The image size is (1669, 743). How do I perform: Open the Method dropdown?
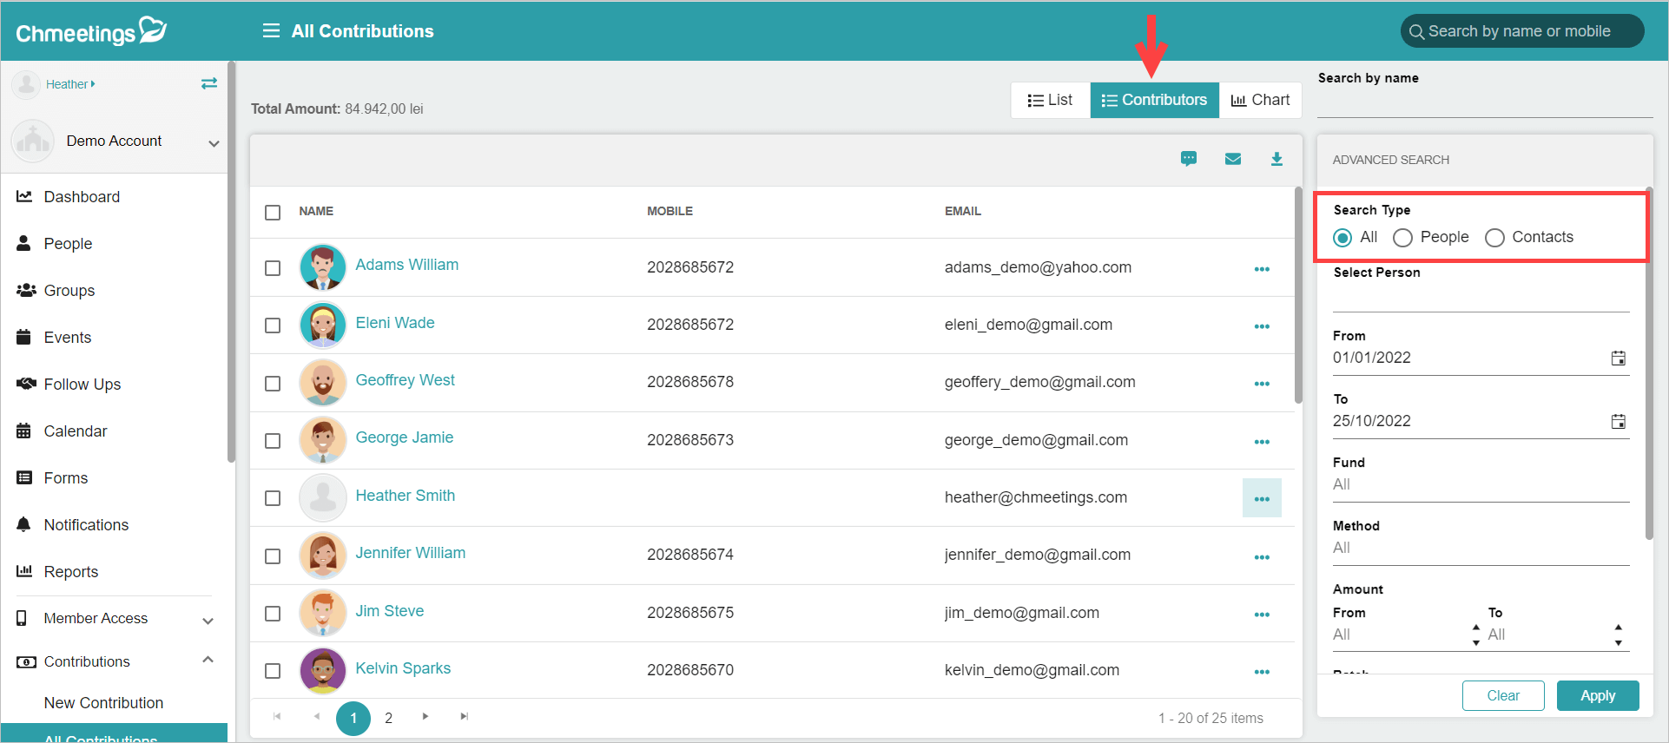pos(1481,549)
